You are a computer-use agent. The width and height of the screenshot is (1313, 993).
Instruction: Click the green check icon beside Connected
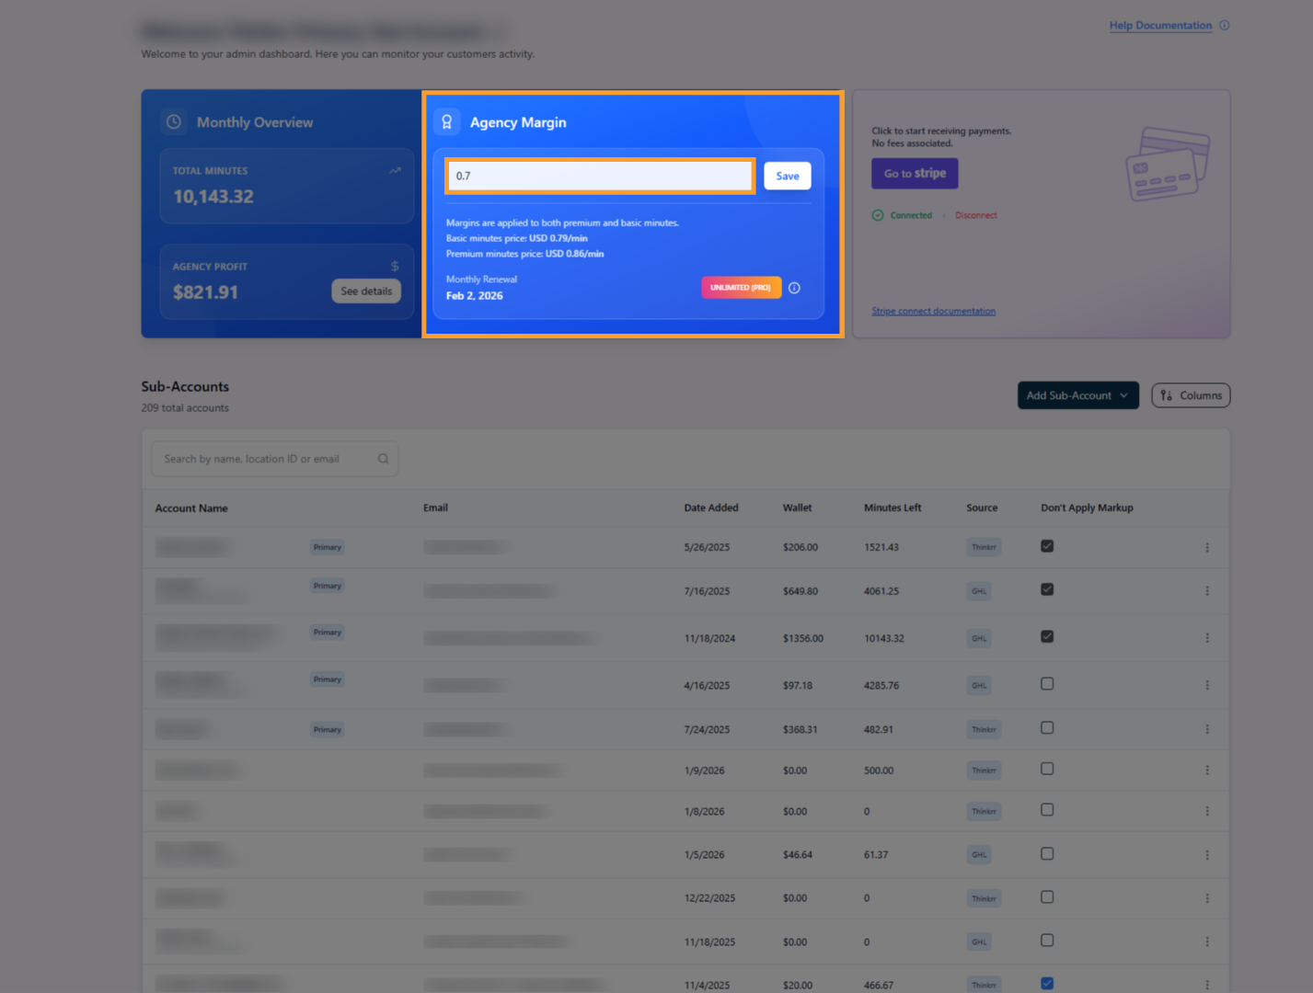pyautogui.click(x=878, y=215)
